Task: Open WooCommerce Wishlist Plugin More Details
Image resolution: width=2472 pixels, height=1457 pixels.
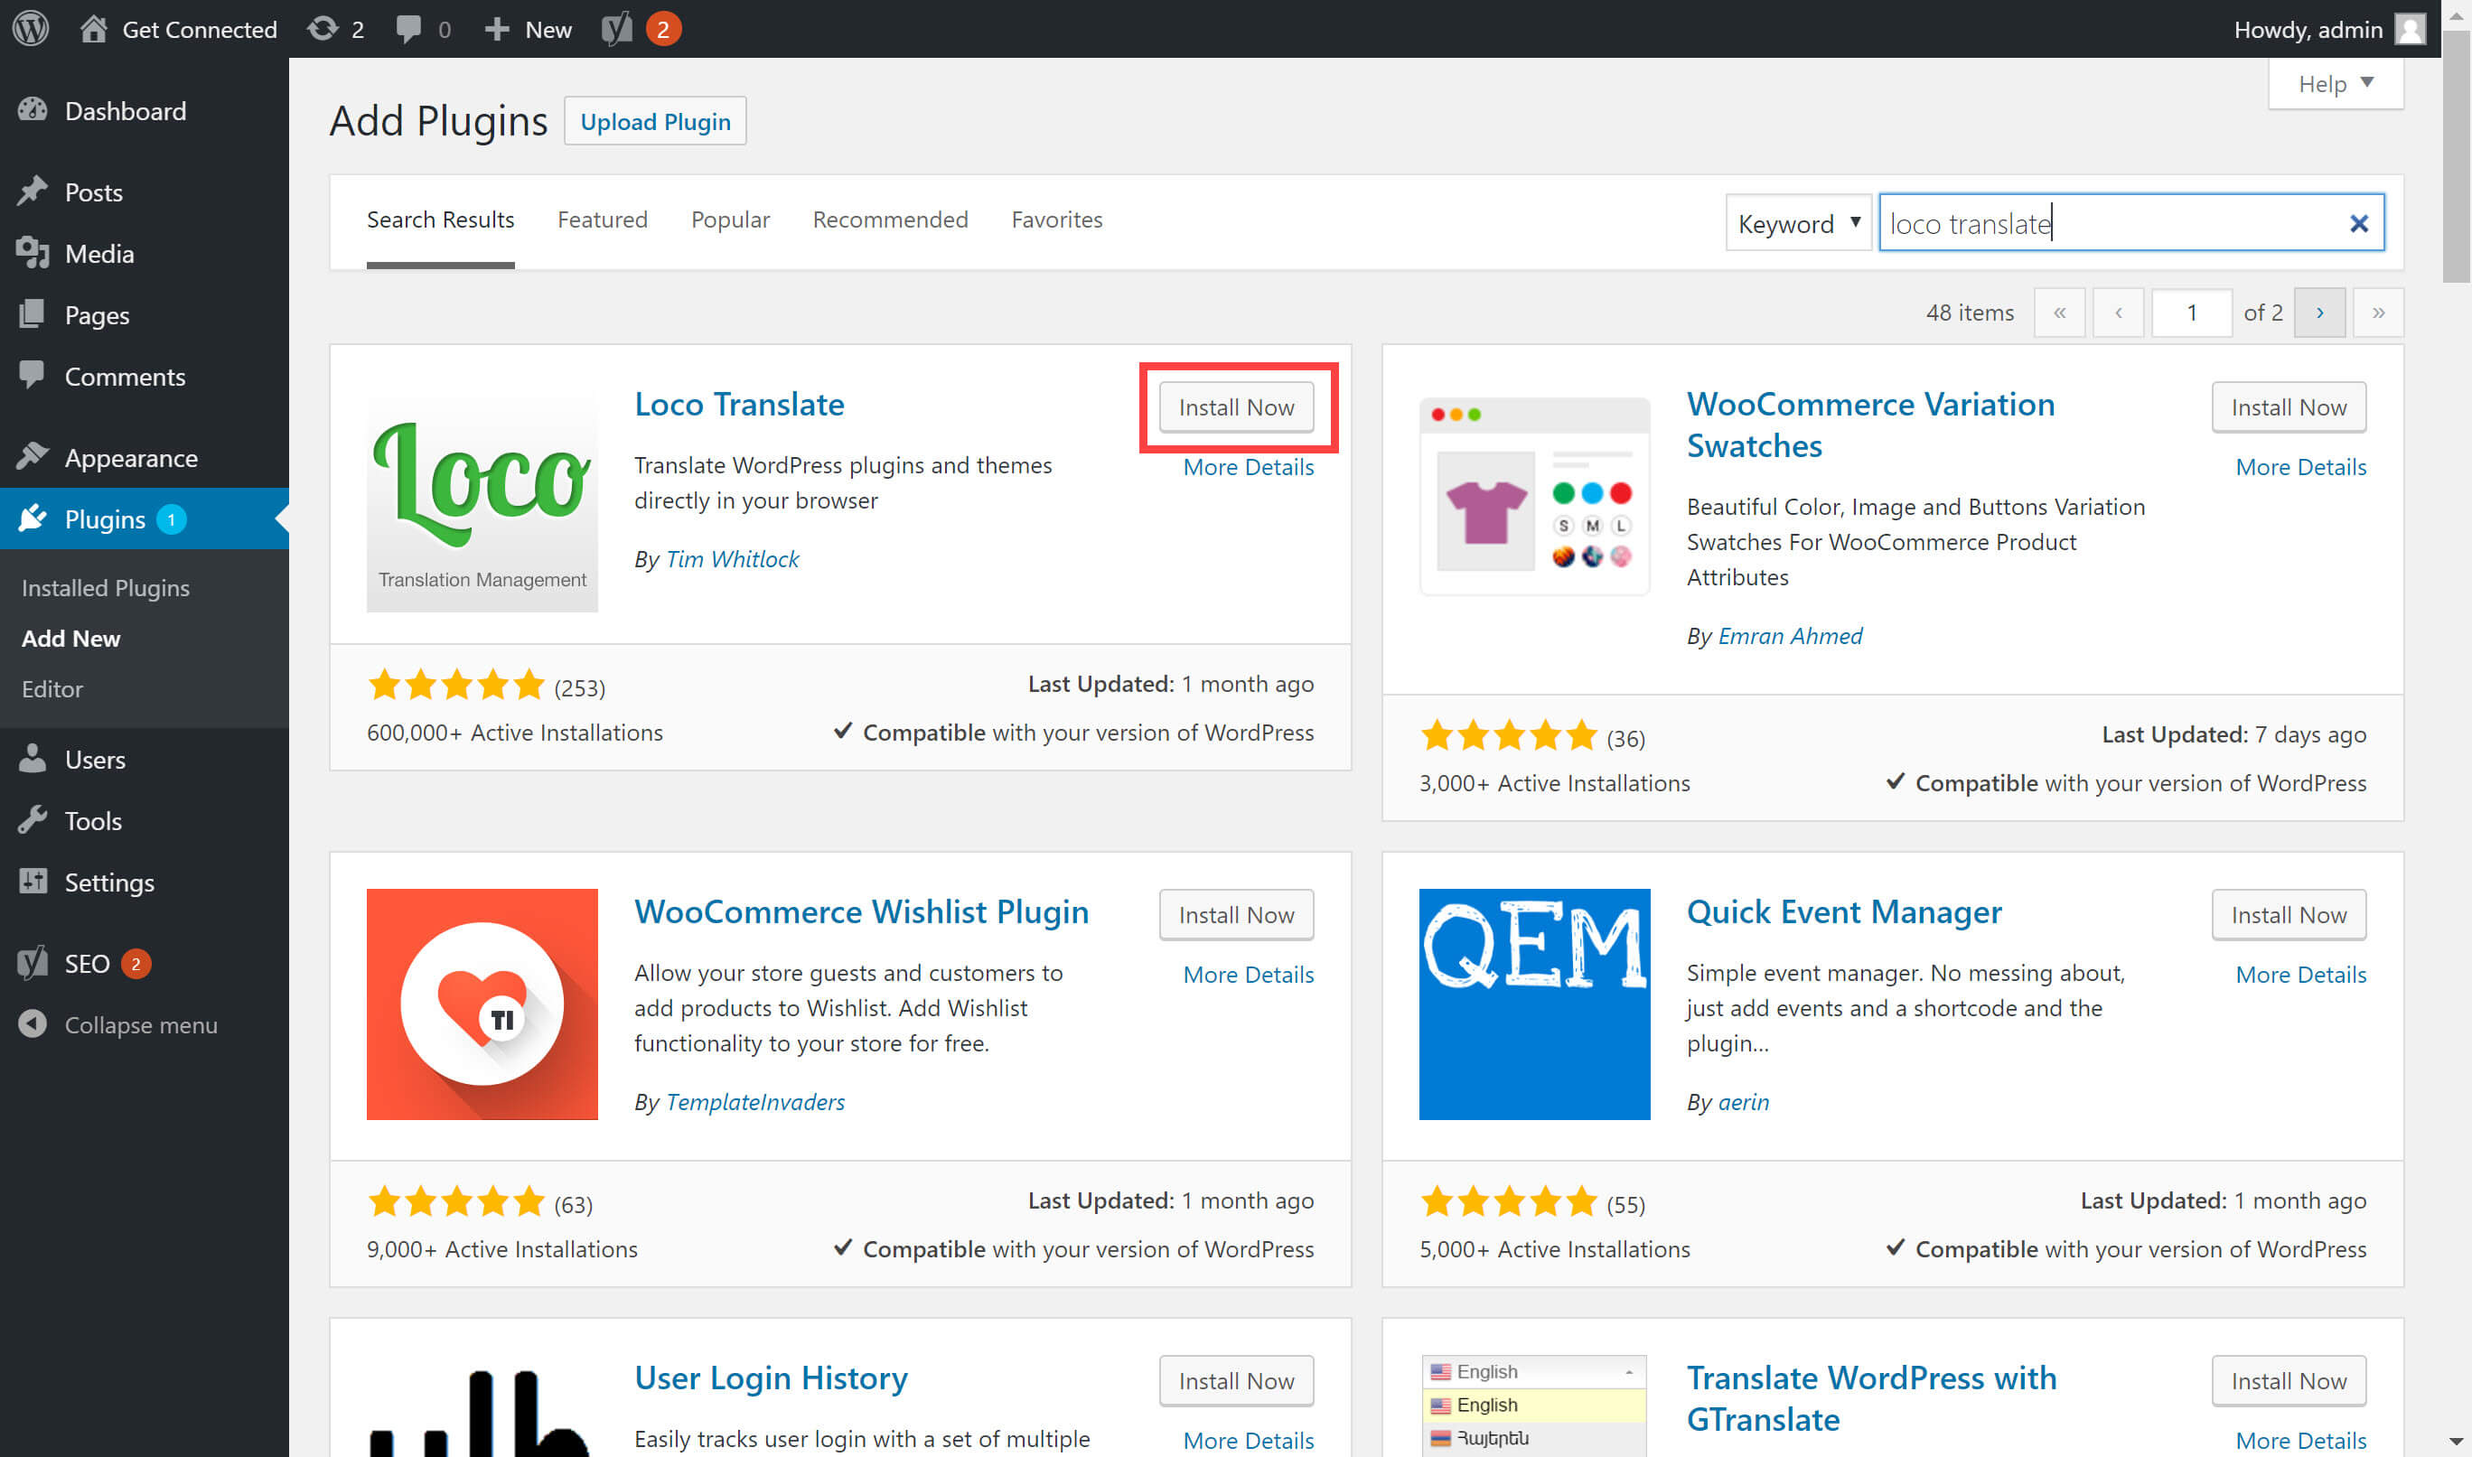Action: click(1248, 974)
